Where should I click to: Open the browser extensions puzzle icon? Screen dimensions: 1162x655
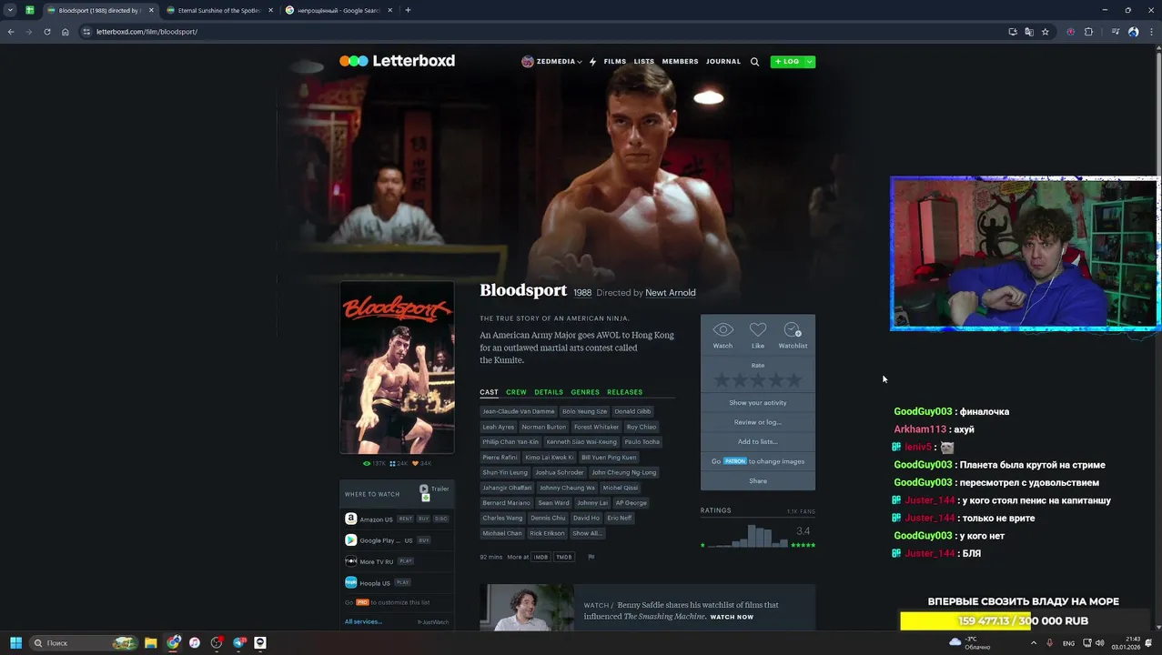pos(1088,32)
